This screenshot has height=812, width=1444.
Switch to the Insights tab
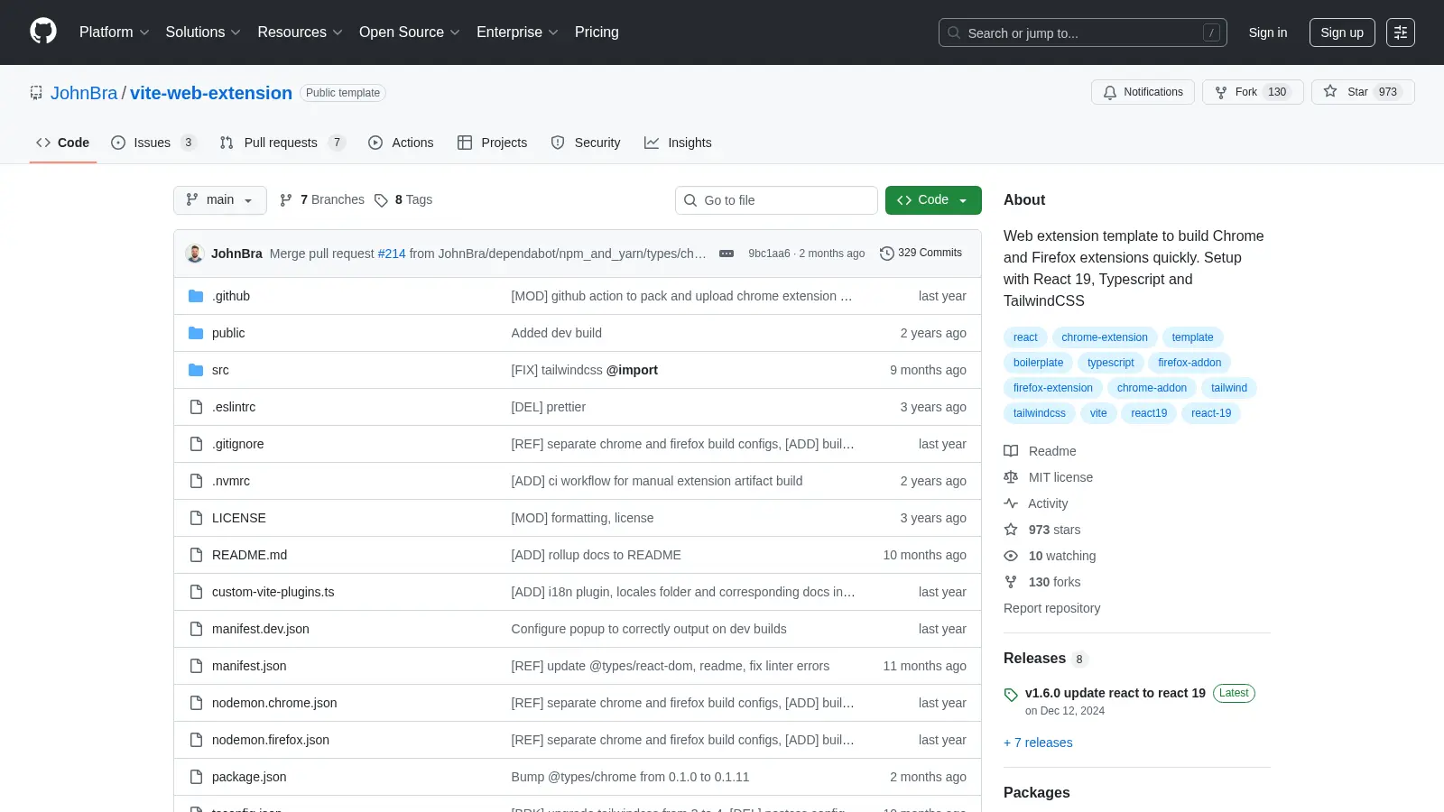[678, 143]
